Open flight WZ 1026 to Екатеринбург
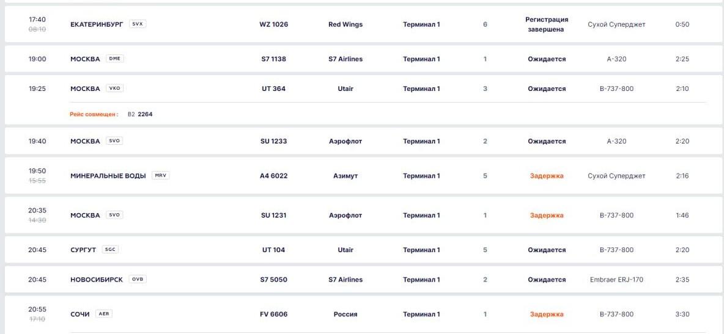 [x=273, y=24]
